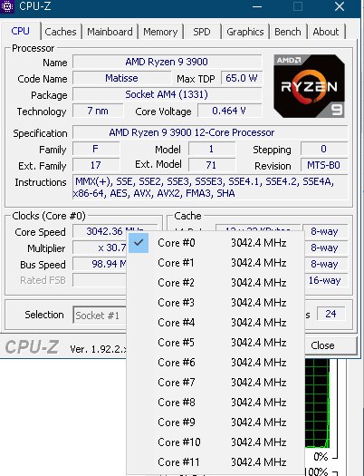
Task: Click the Package value Socket AM4 (1331)
Action: [x=167, y=94]
